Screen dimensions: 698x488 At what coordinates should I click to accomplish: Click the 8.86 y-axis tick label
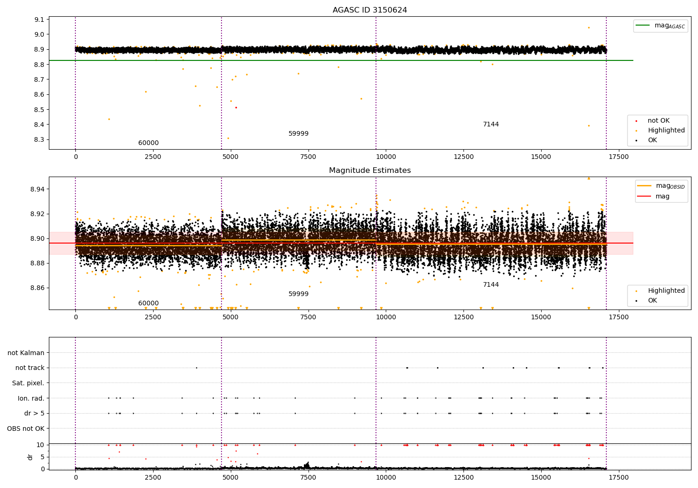(37, 288)
